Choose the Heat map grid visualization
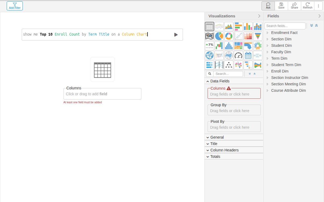This screenshot has width=324, height=202. (248, 36)
